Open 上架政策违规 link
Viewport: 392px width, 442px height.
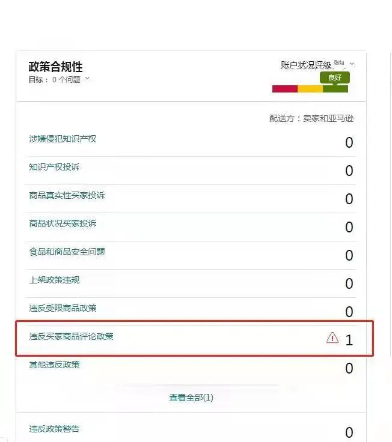click(54, 280)
